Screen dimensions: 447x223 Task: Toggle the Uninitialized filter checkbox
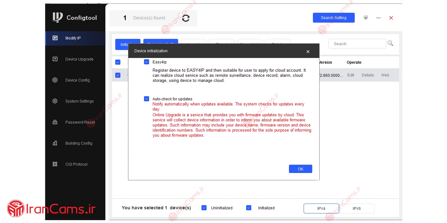tap(204, 208)
